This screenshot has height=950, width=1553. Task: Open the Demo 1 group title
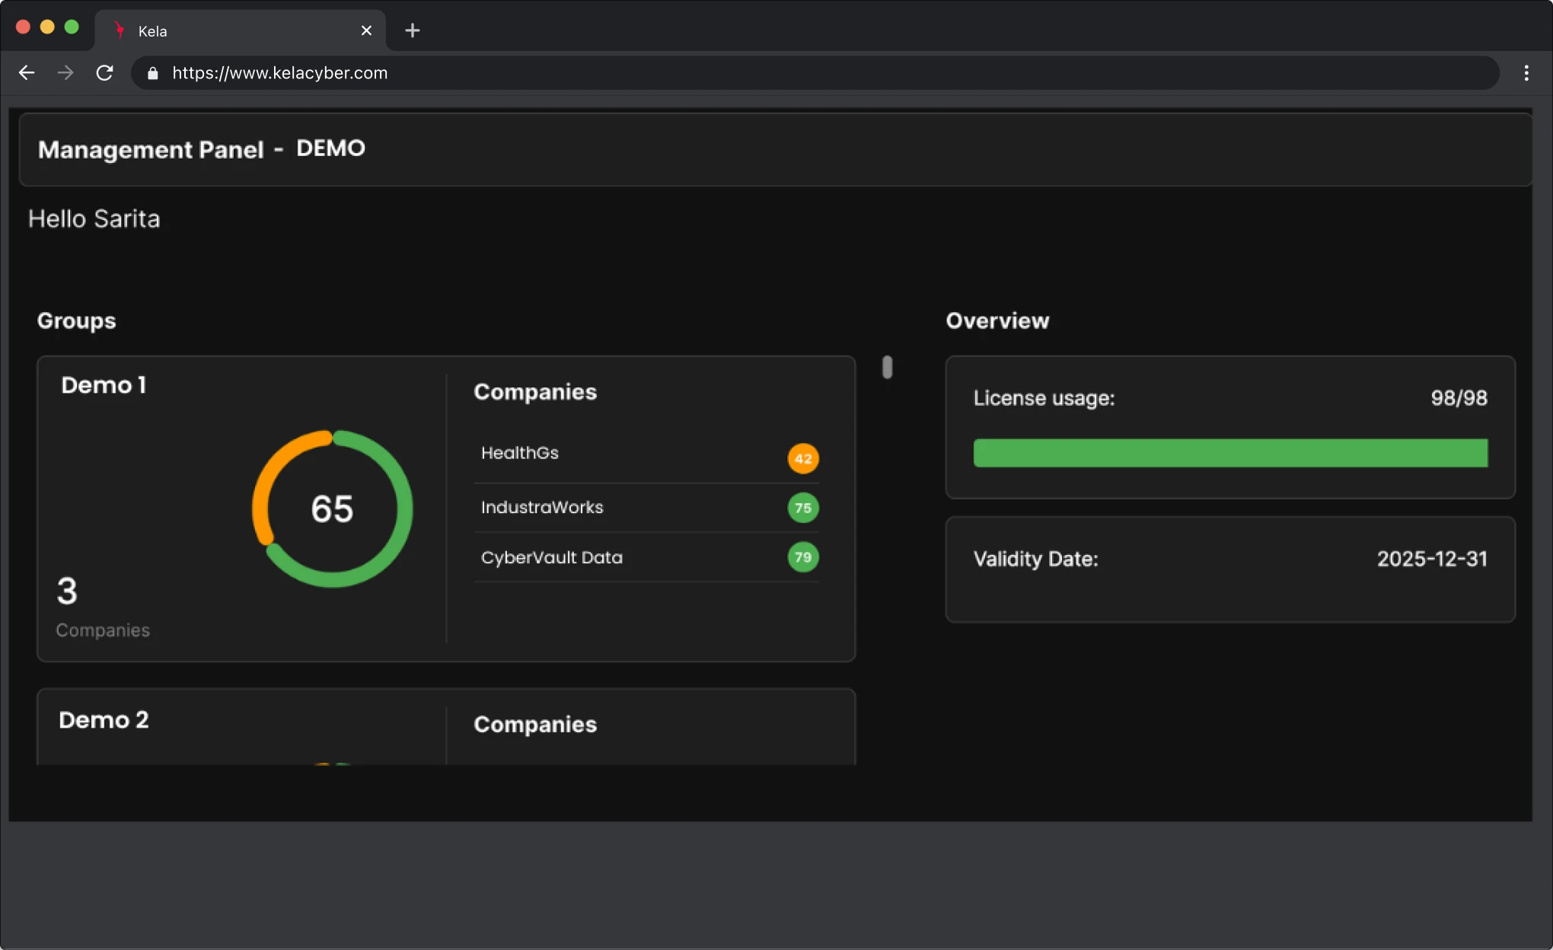click(104, 385)
